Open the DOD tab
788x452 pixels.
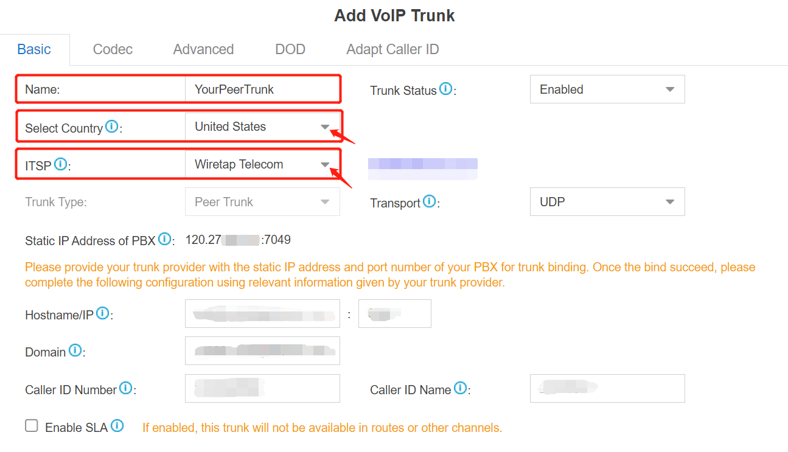click(290, 49)
